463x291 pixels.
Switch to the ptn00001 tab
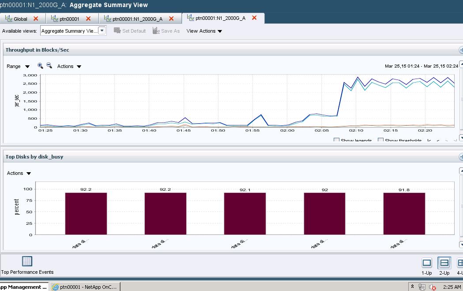click(x=69, y=19)
